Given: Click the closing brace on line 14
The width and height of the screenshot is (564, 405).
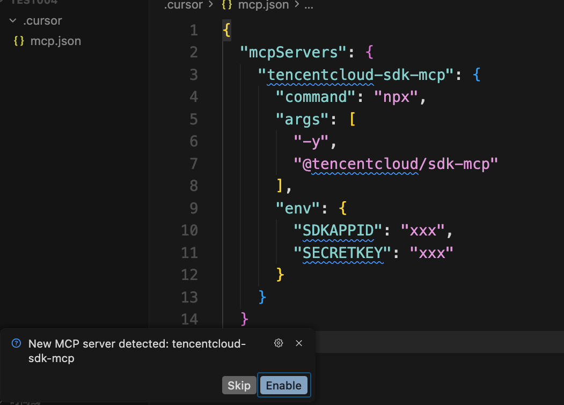Looking at the screenshot, I should (x=245, y=319).
